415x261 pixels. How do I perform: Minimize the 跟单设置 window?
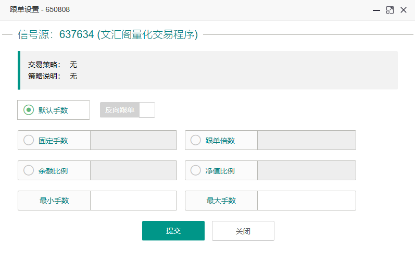376,10
